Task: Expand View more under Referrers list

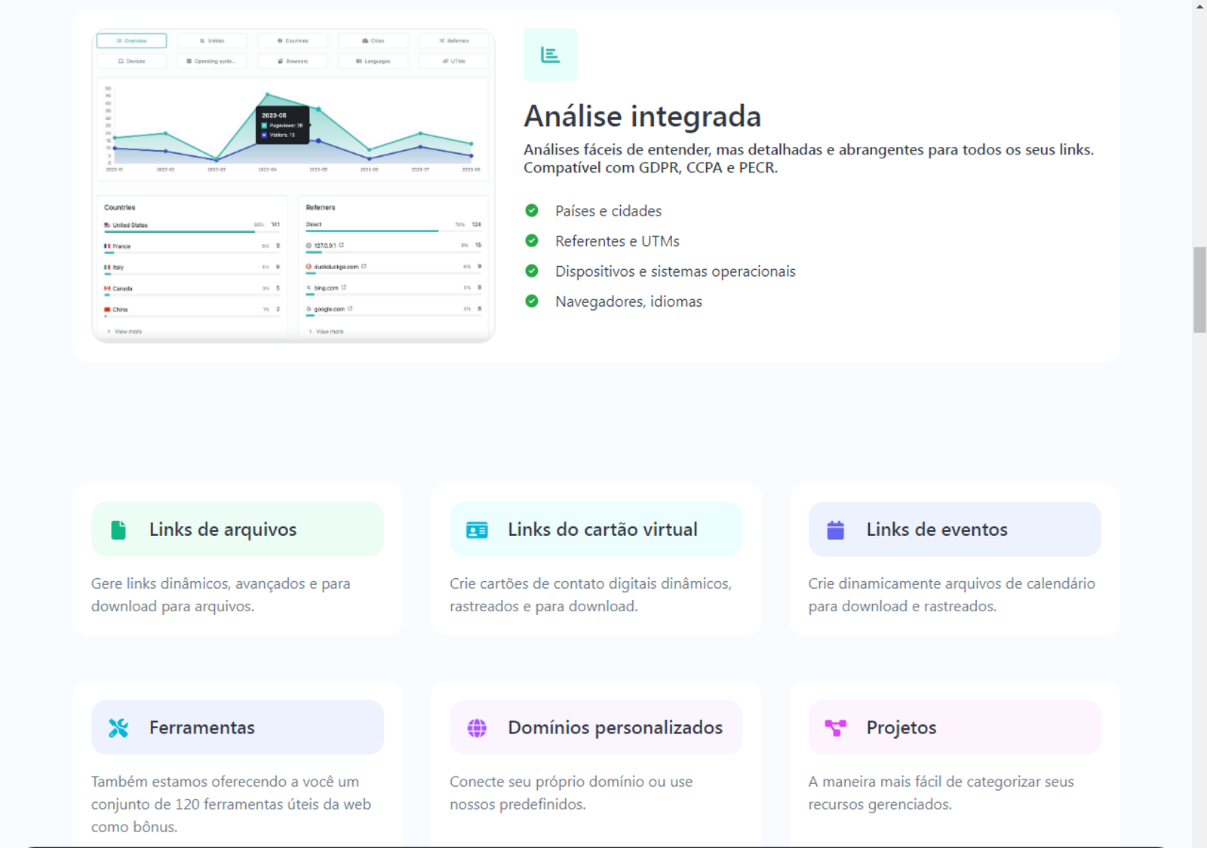Action: tap(327, 332)
